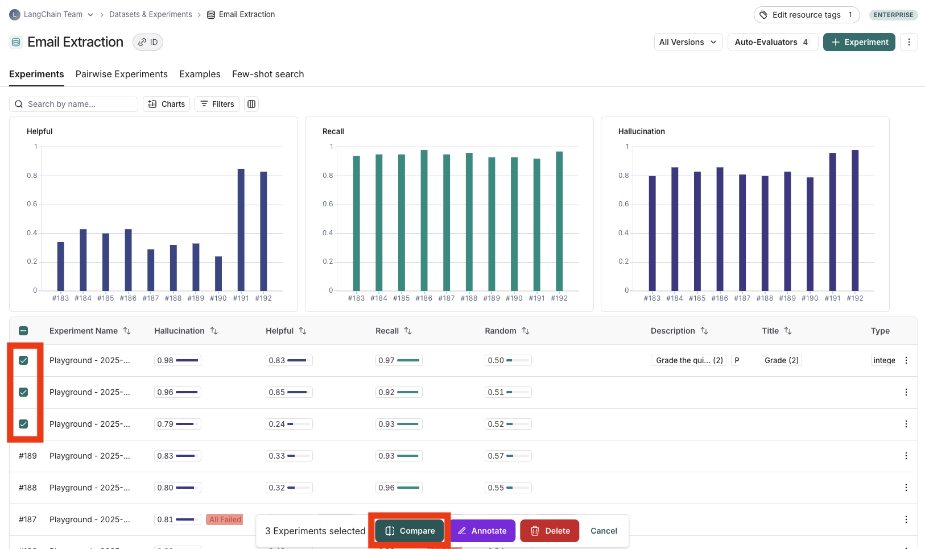Open the column visibility icon next to Filters

pos(251,104)
